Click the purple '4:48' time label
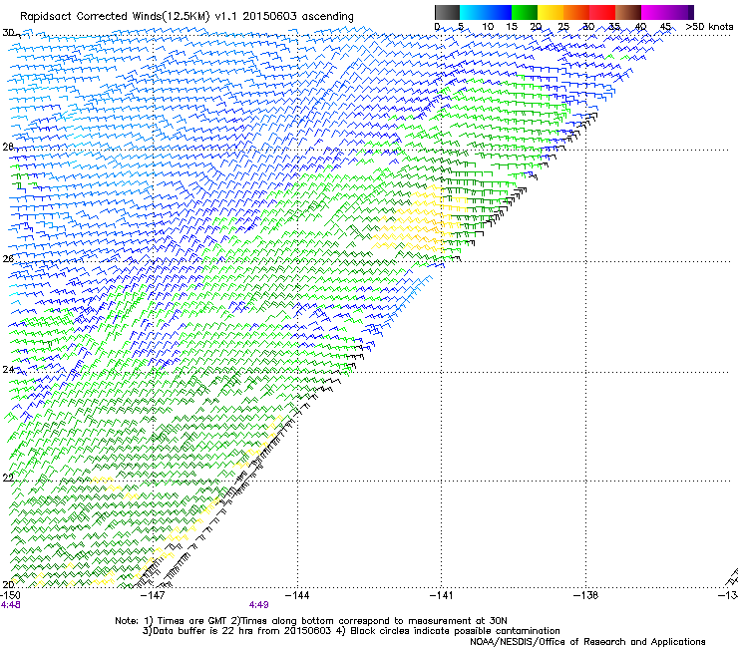Image resolution: width=738 pixels, height=648 pixels. [11, 605]
